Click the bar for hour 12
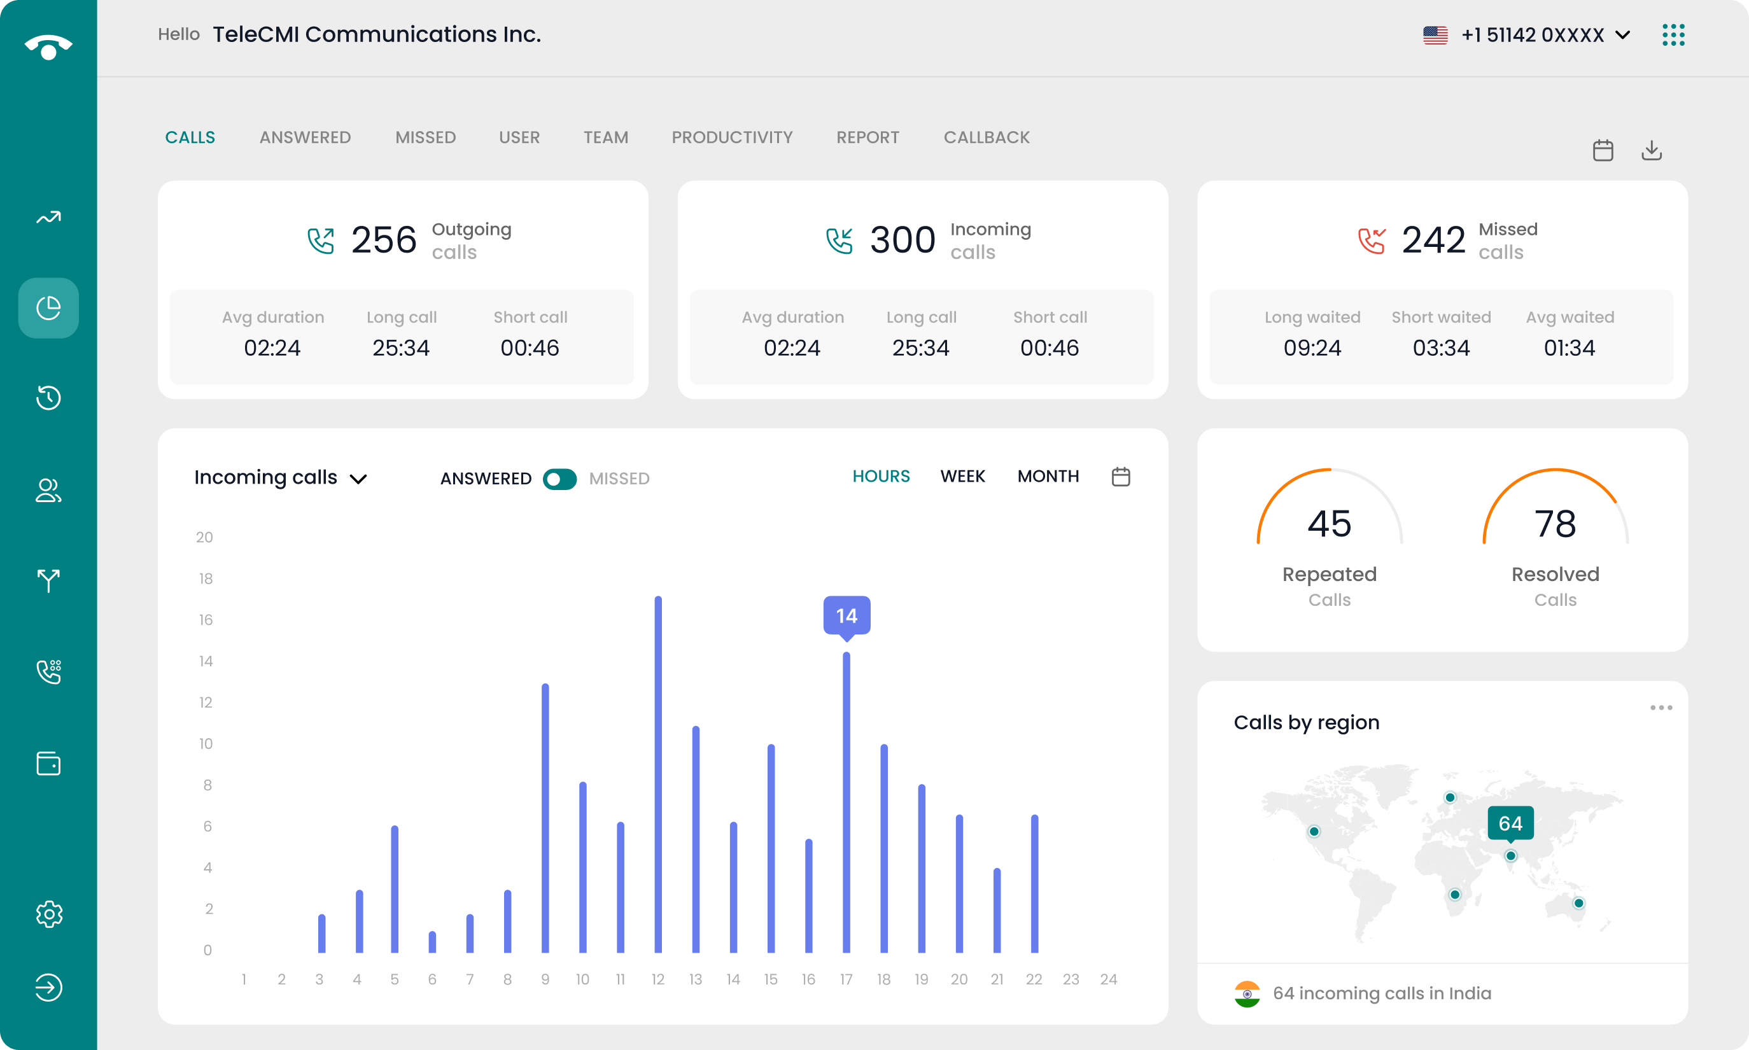The width and height of the screenshot is (1749, 1050). (x=658, y=774)
